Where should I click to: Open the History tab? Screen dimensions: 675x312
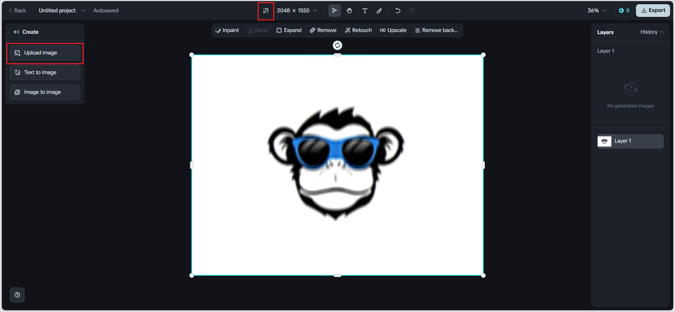(x=652, y=32)
